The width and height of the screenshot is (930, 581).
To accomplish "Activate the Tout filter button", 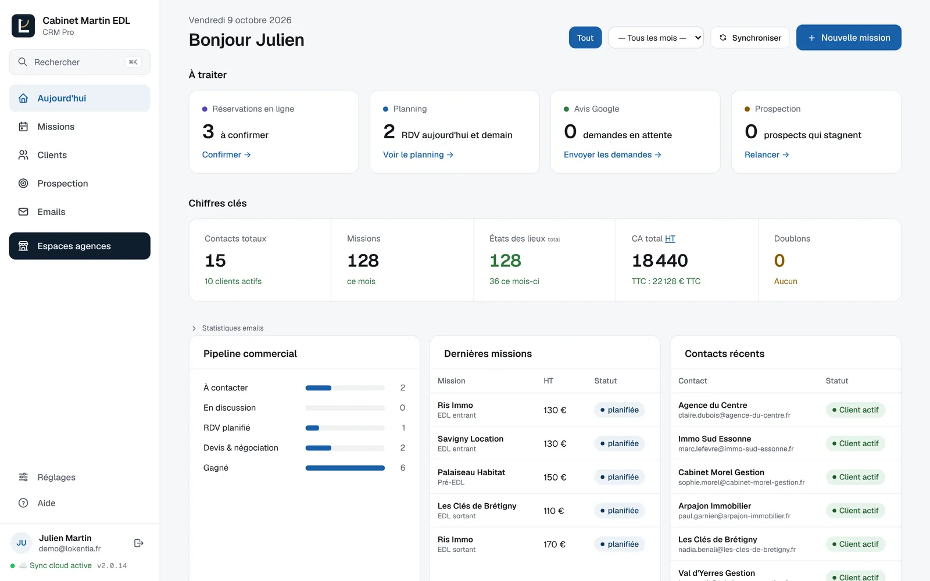I will coord(585,38).
